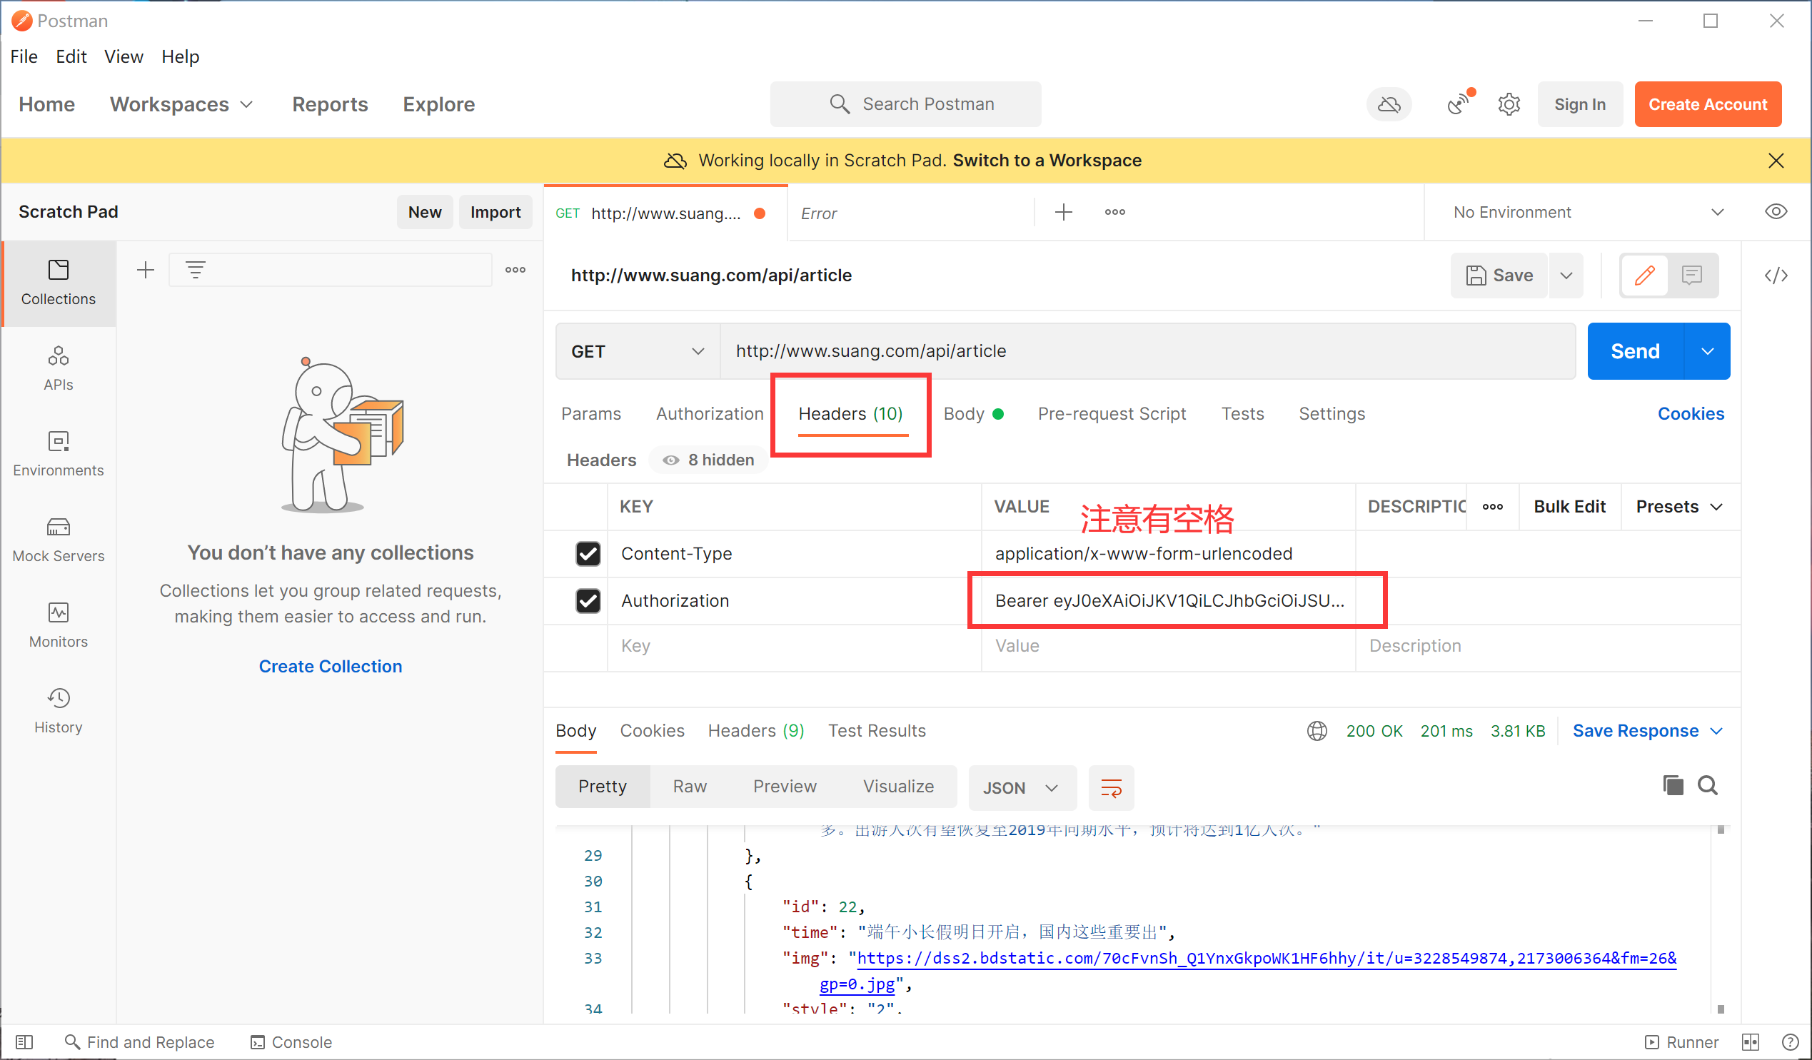Open the Environments sidebar panel
The image size is (1812, 1060).
point(59,454)
